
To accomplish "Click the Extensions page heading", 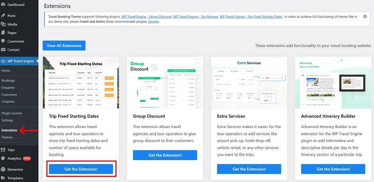I will pyautogui.click(x=57, y=6).
